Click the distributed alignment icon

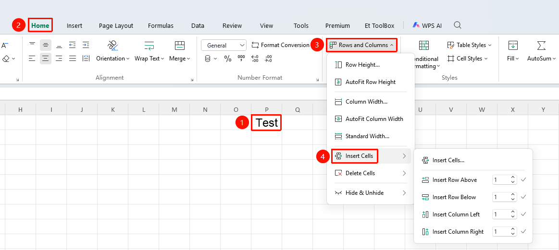[x=86, y=59]
